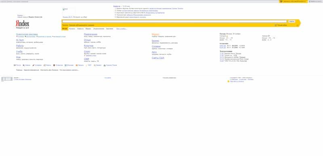Open the 11:50 TV programme entry
Viewport: 323px width, 156px height.
(222, 55)
